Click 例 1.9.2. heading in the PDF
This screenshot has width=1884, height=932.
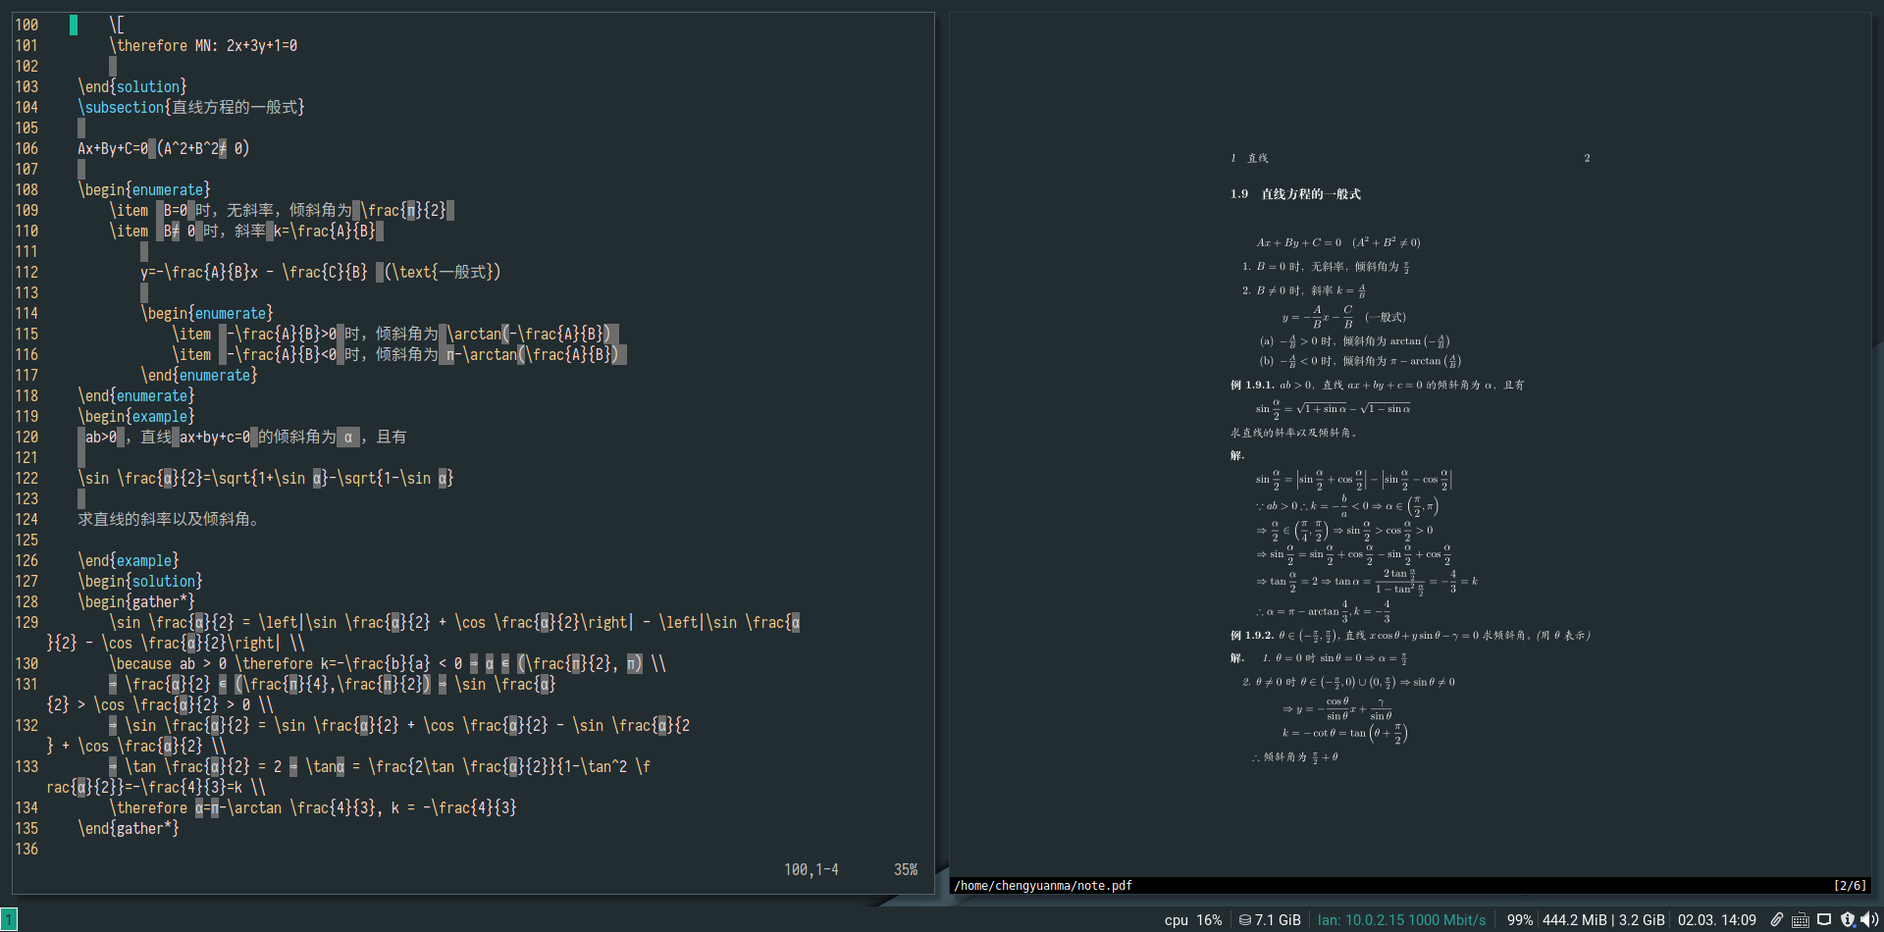(x=1252, y=635)
